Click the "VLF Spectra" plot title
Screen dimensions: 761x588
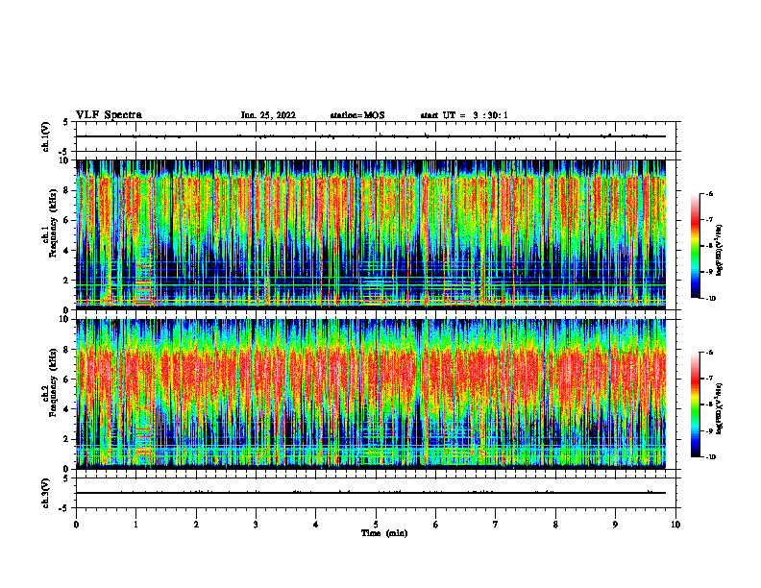(x=109, y=115)
